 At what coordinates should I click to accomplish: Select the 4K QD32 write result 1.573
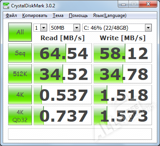pyautogui.click(x=123, y=115)
